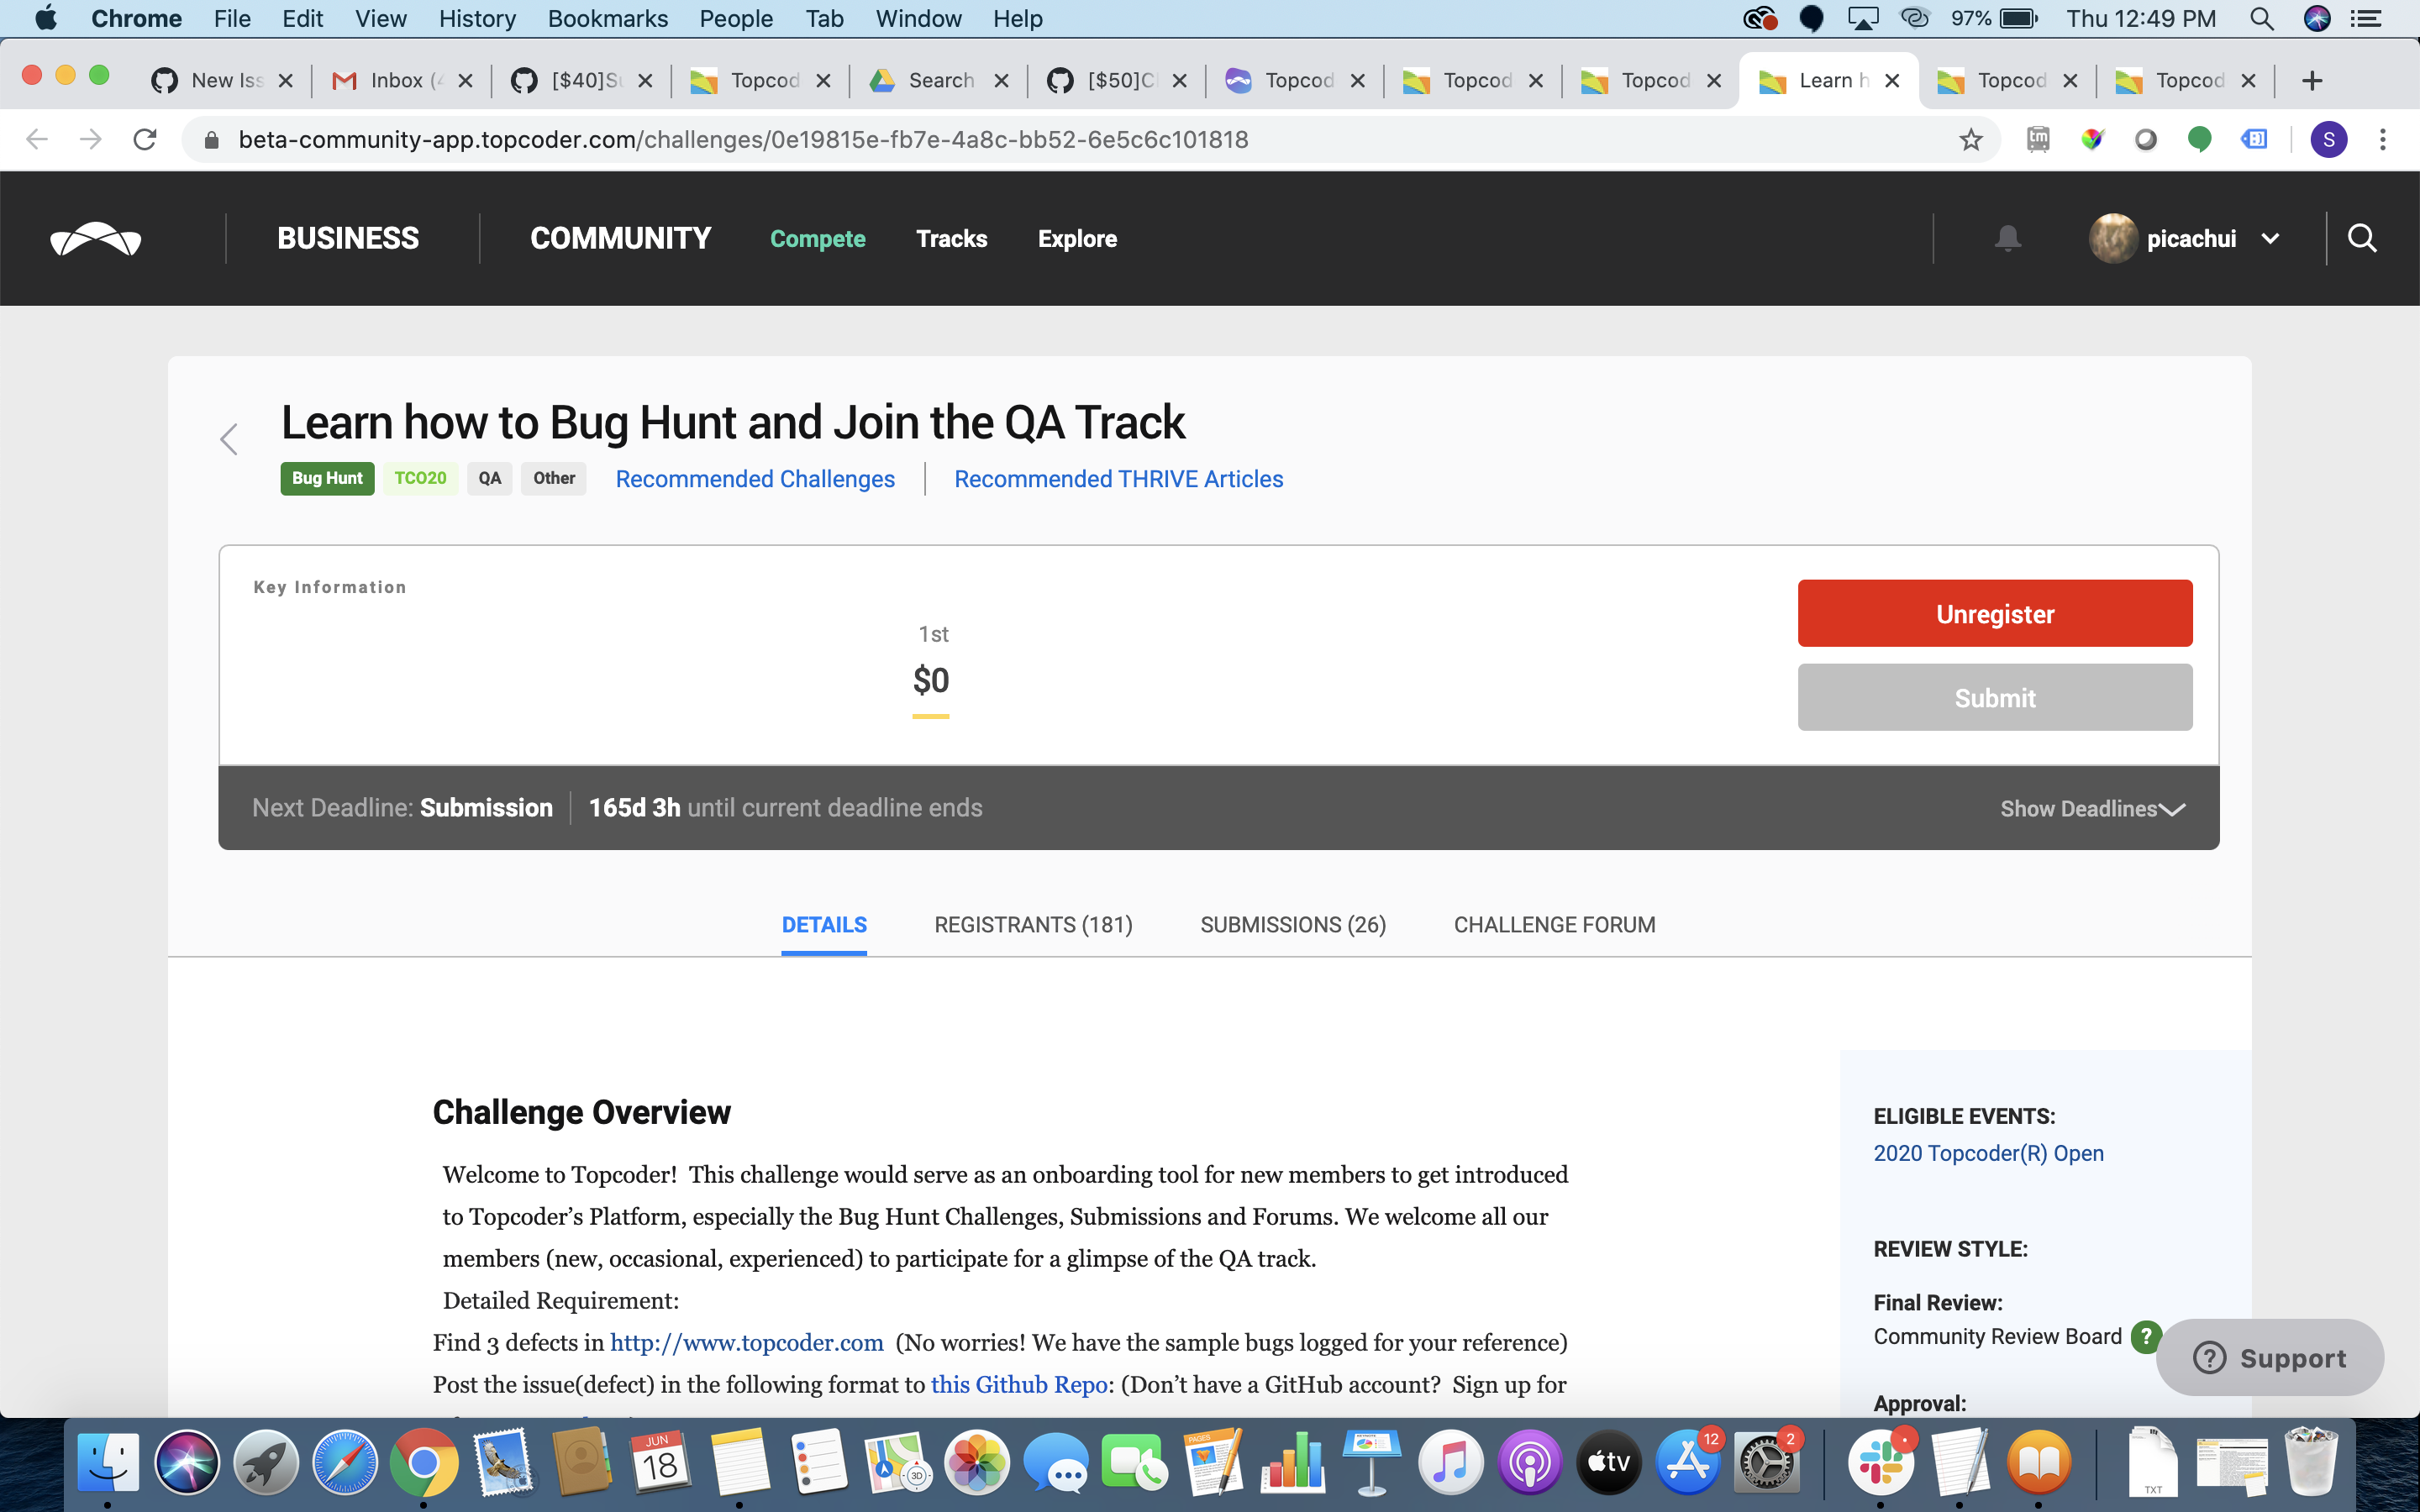The width and height of the screenshot is (2420, 1512).
Task: Click the Topcoder logo in header
Action: click(96, 239)
